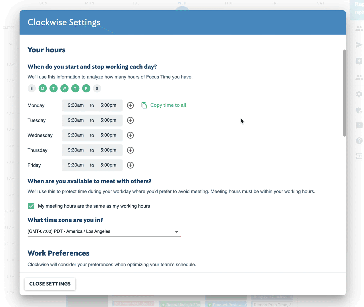Enable Sunday as a working day

tap(32, 88)
